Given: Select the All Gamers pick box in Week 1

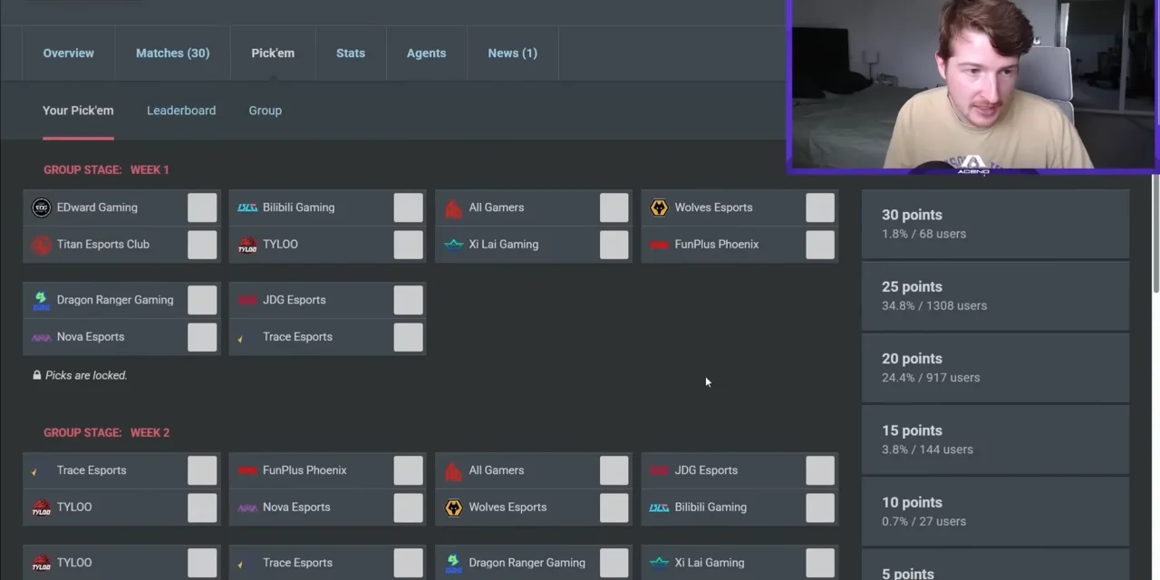Looking at the screenshot, I should coord(614,208).
